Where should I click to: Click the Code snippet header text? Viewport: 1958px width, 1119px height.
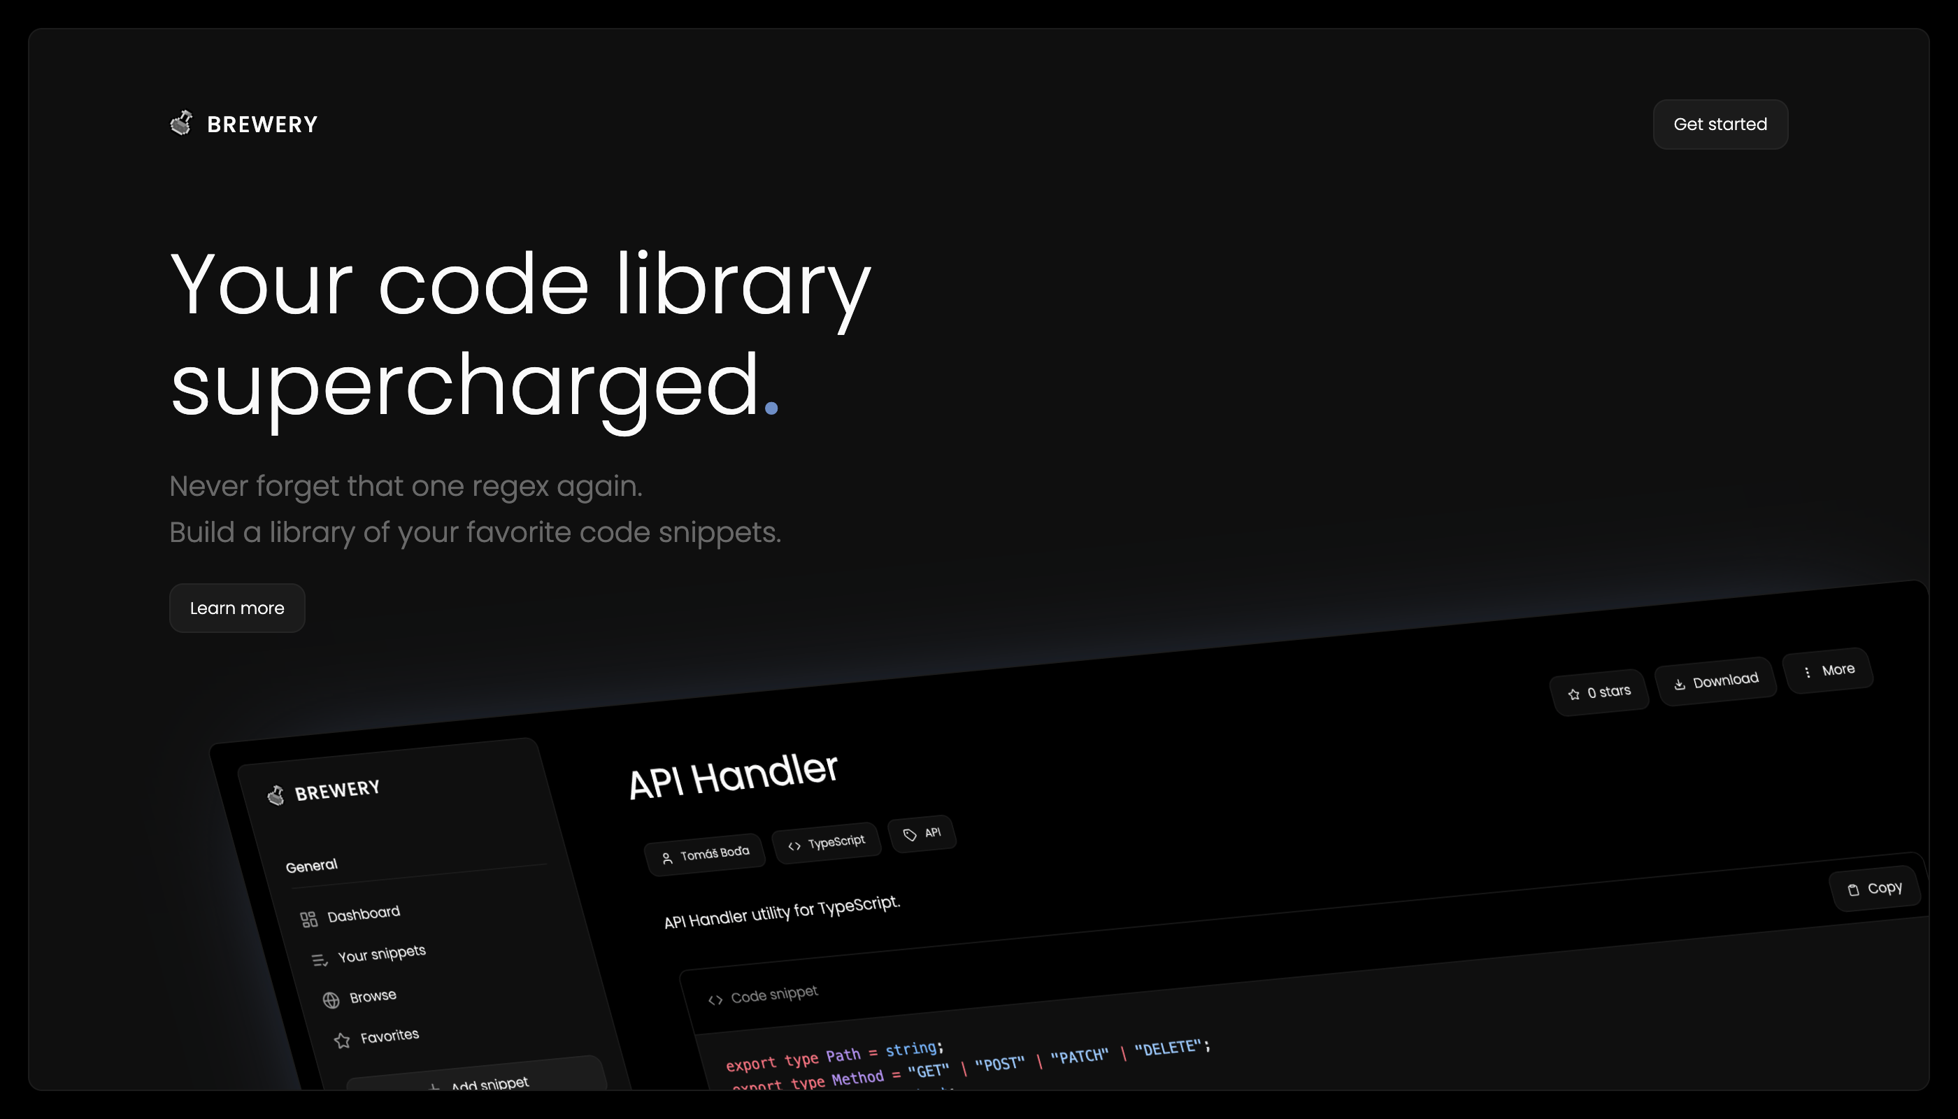(x=774, y=995)
